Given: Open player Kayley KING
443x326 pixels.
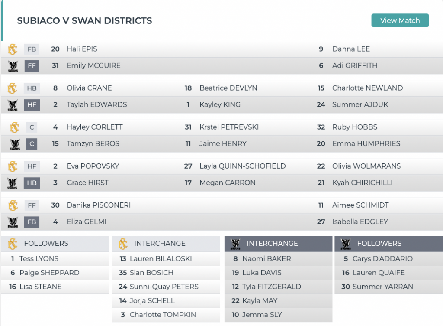Looking at the screenshot, I should point(220,104).
